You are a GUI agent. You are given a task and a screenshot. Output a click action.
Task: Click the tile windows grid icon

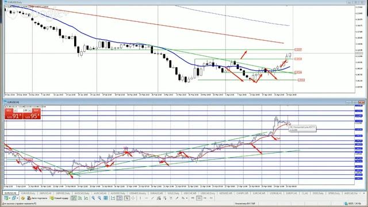coord(106,198)
